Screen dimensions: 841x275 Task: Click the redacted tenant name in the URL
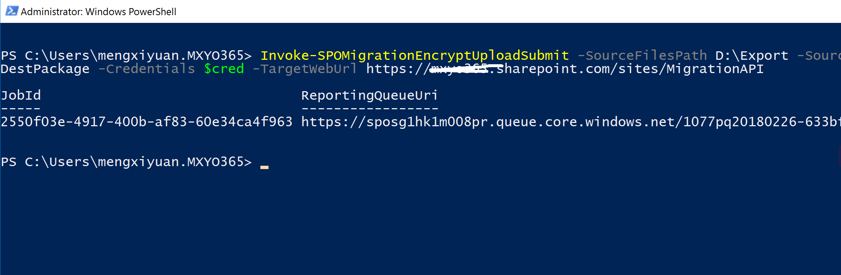tap(462, 69)
